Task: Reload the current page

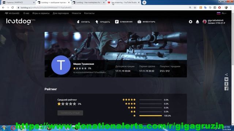Action: tap(12, 8)
